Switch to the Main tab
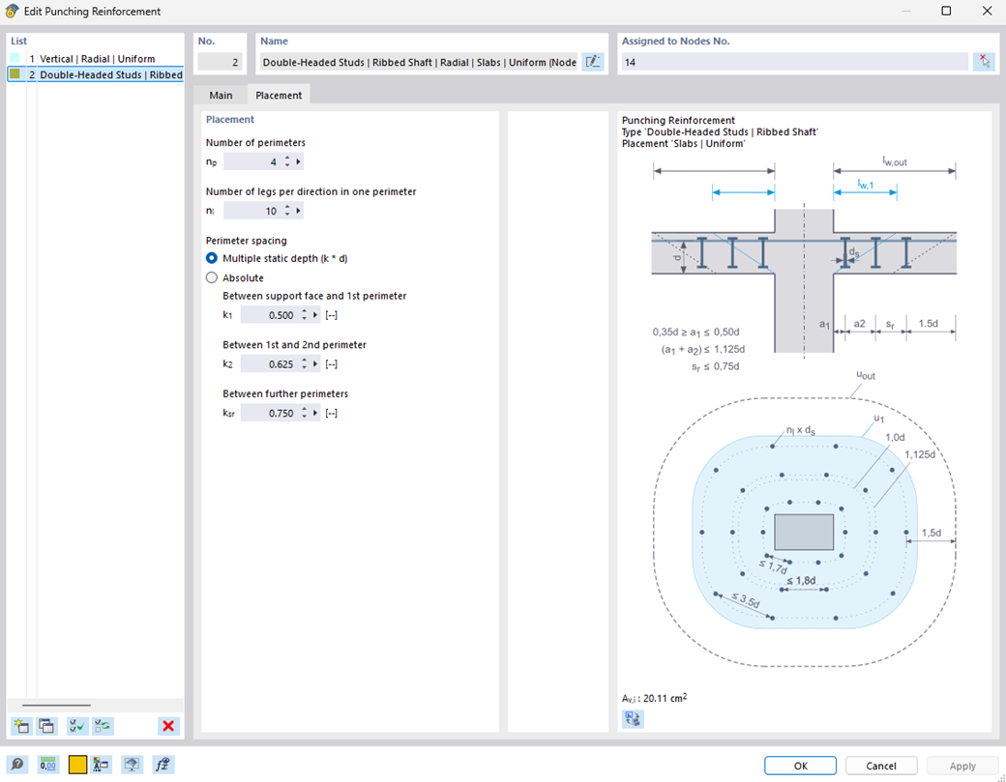 (220, 95)
